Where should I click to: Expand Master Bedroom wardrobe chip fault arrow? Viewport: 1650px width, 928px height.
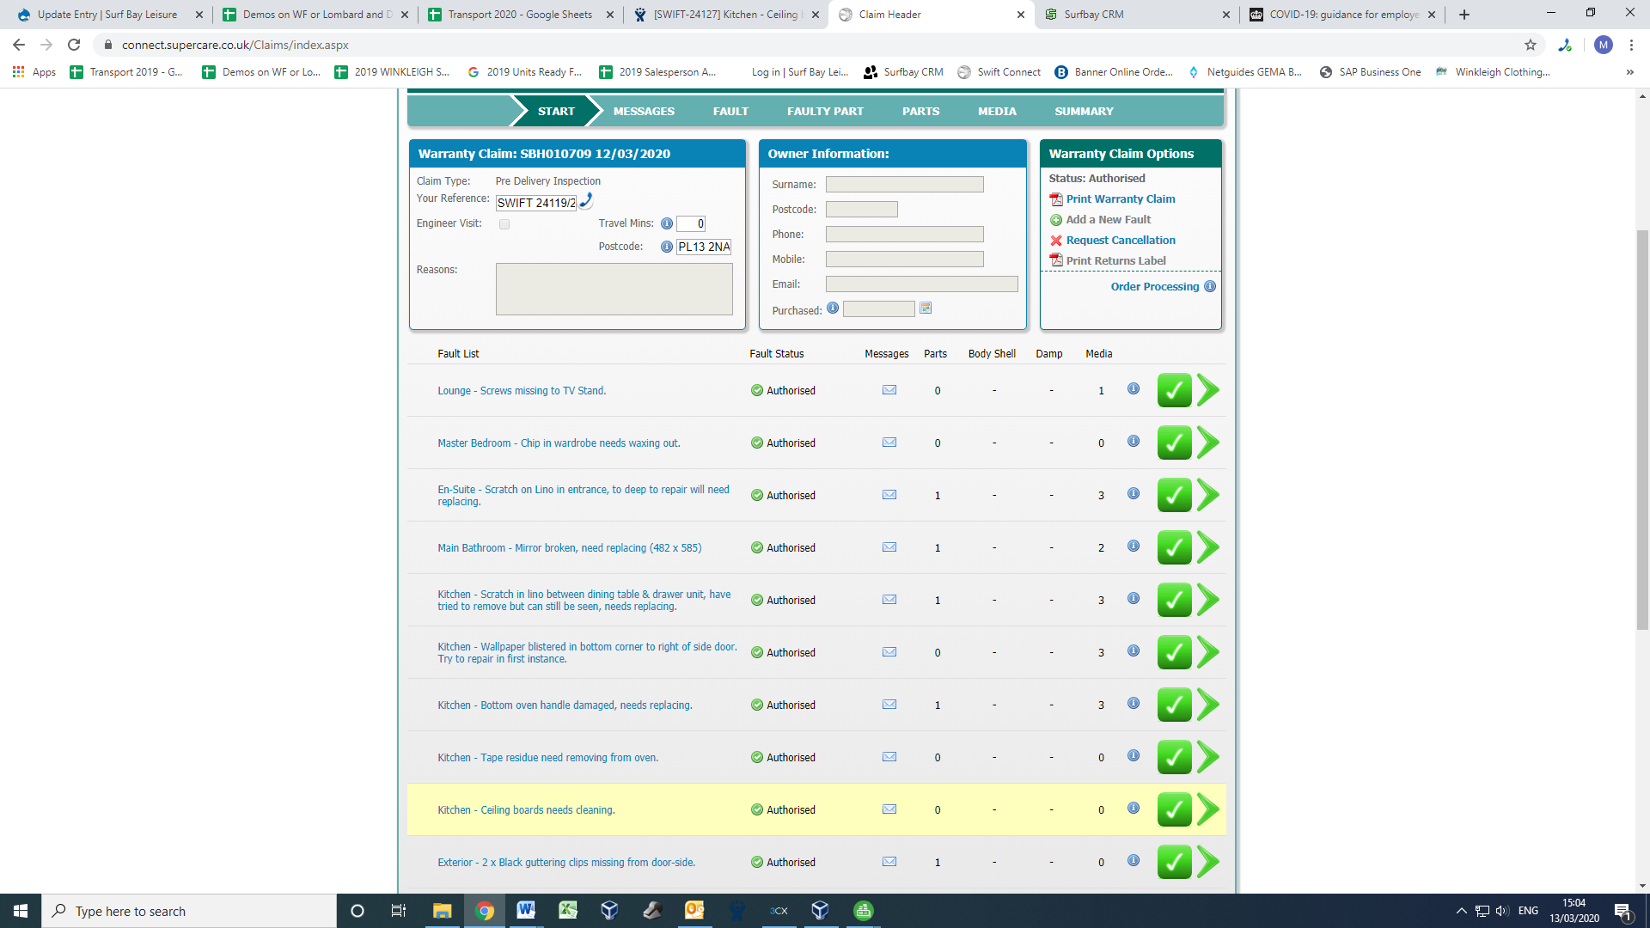click(x=1208, y=443)
